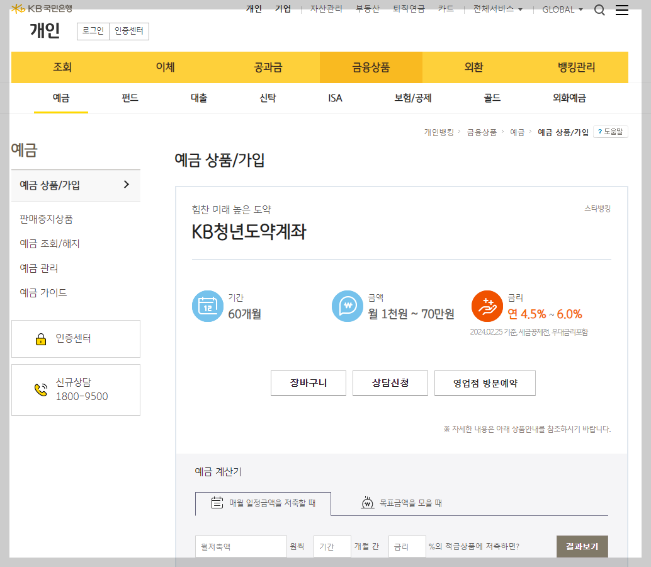651x567 pixels.
Task: Switch to the 신탁 submenu tab
Action: pos(268,98)
